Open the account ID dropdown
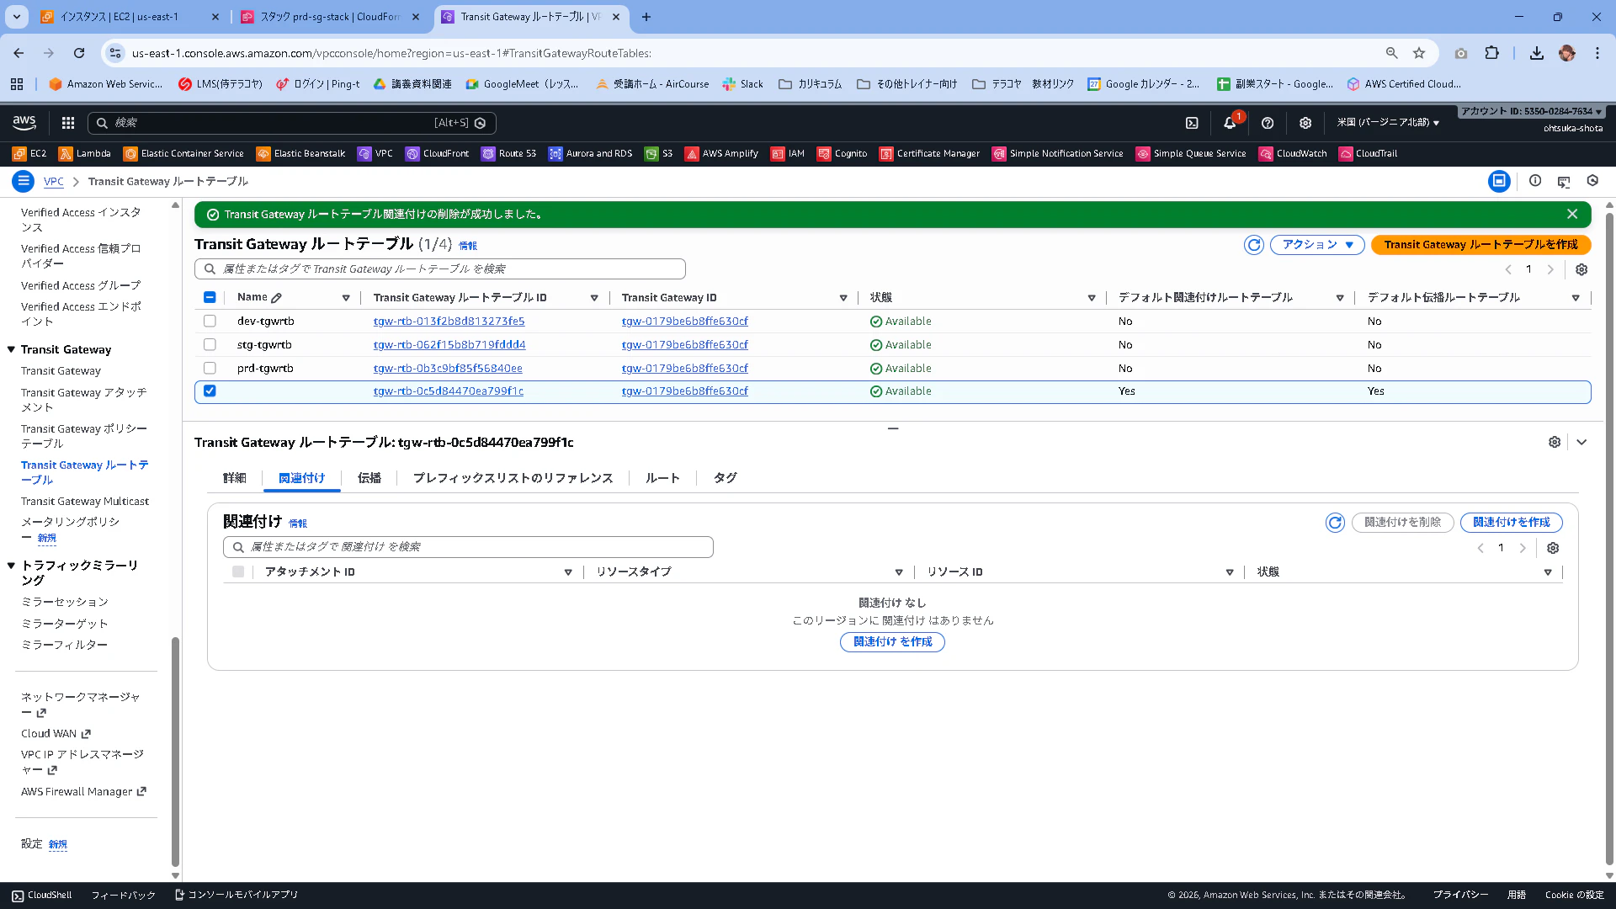 1531,111
